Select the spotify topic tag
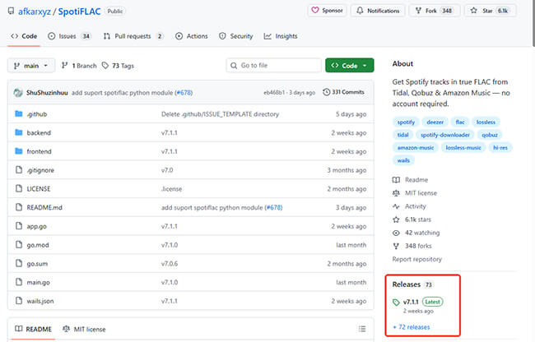The height and width of the screenshot is (342, 535). pyautogui.click(x=406, y=122)
